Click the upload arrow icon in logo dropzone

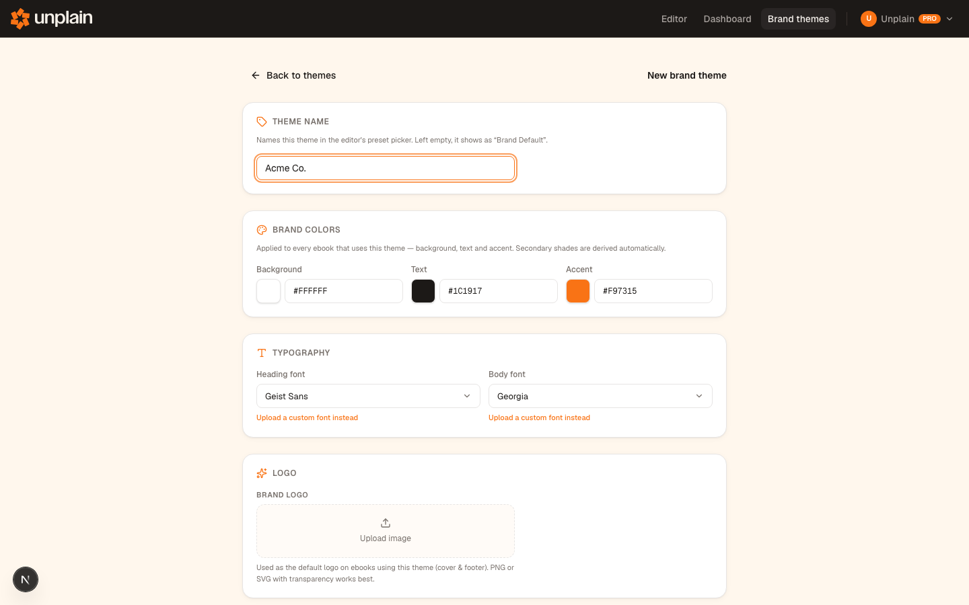click(386, 523)
